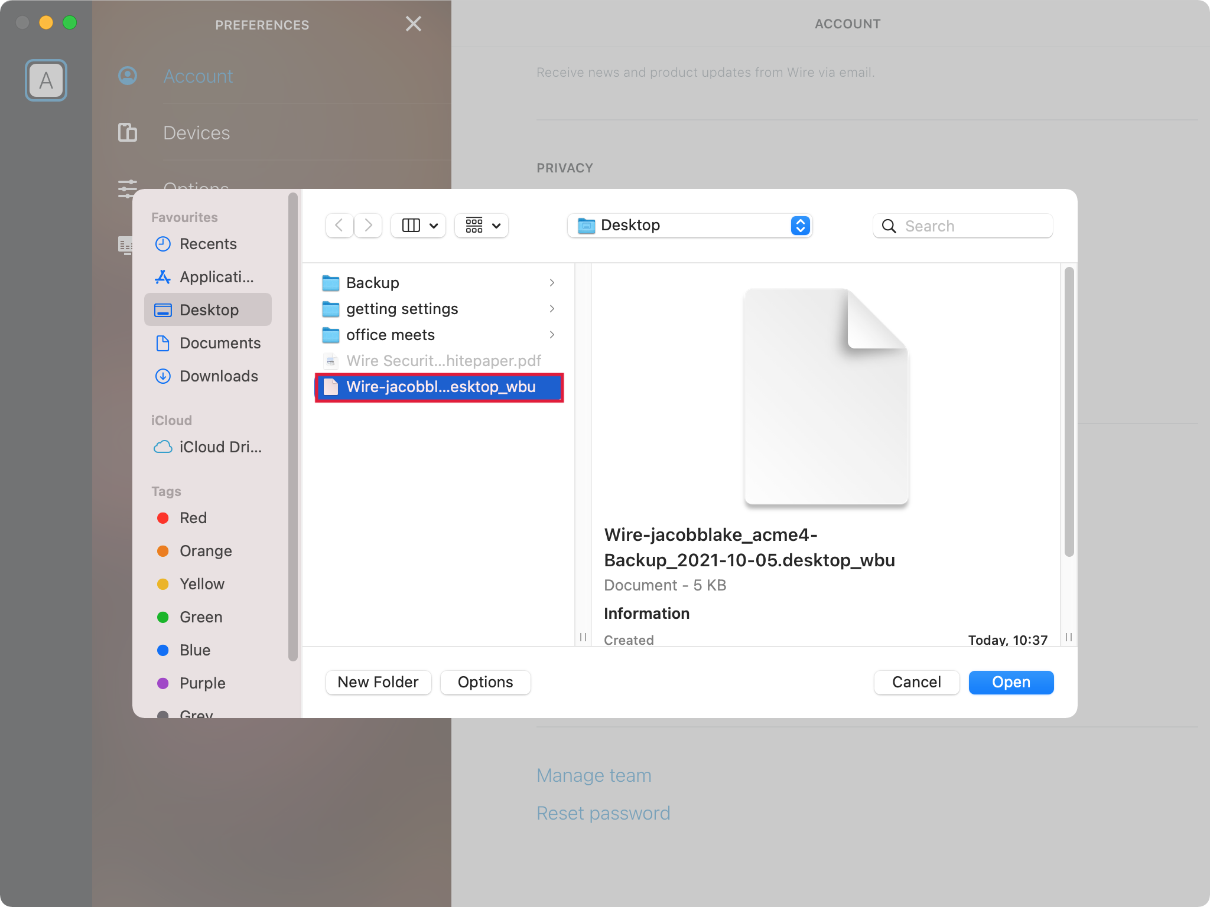Image resolution: width=1210 pixels, height=907 pixels.
Task: Click the file column resize handle
Action: [583, 637]
